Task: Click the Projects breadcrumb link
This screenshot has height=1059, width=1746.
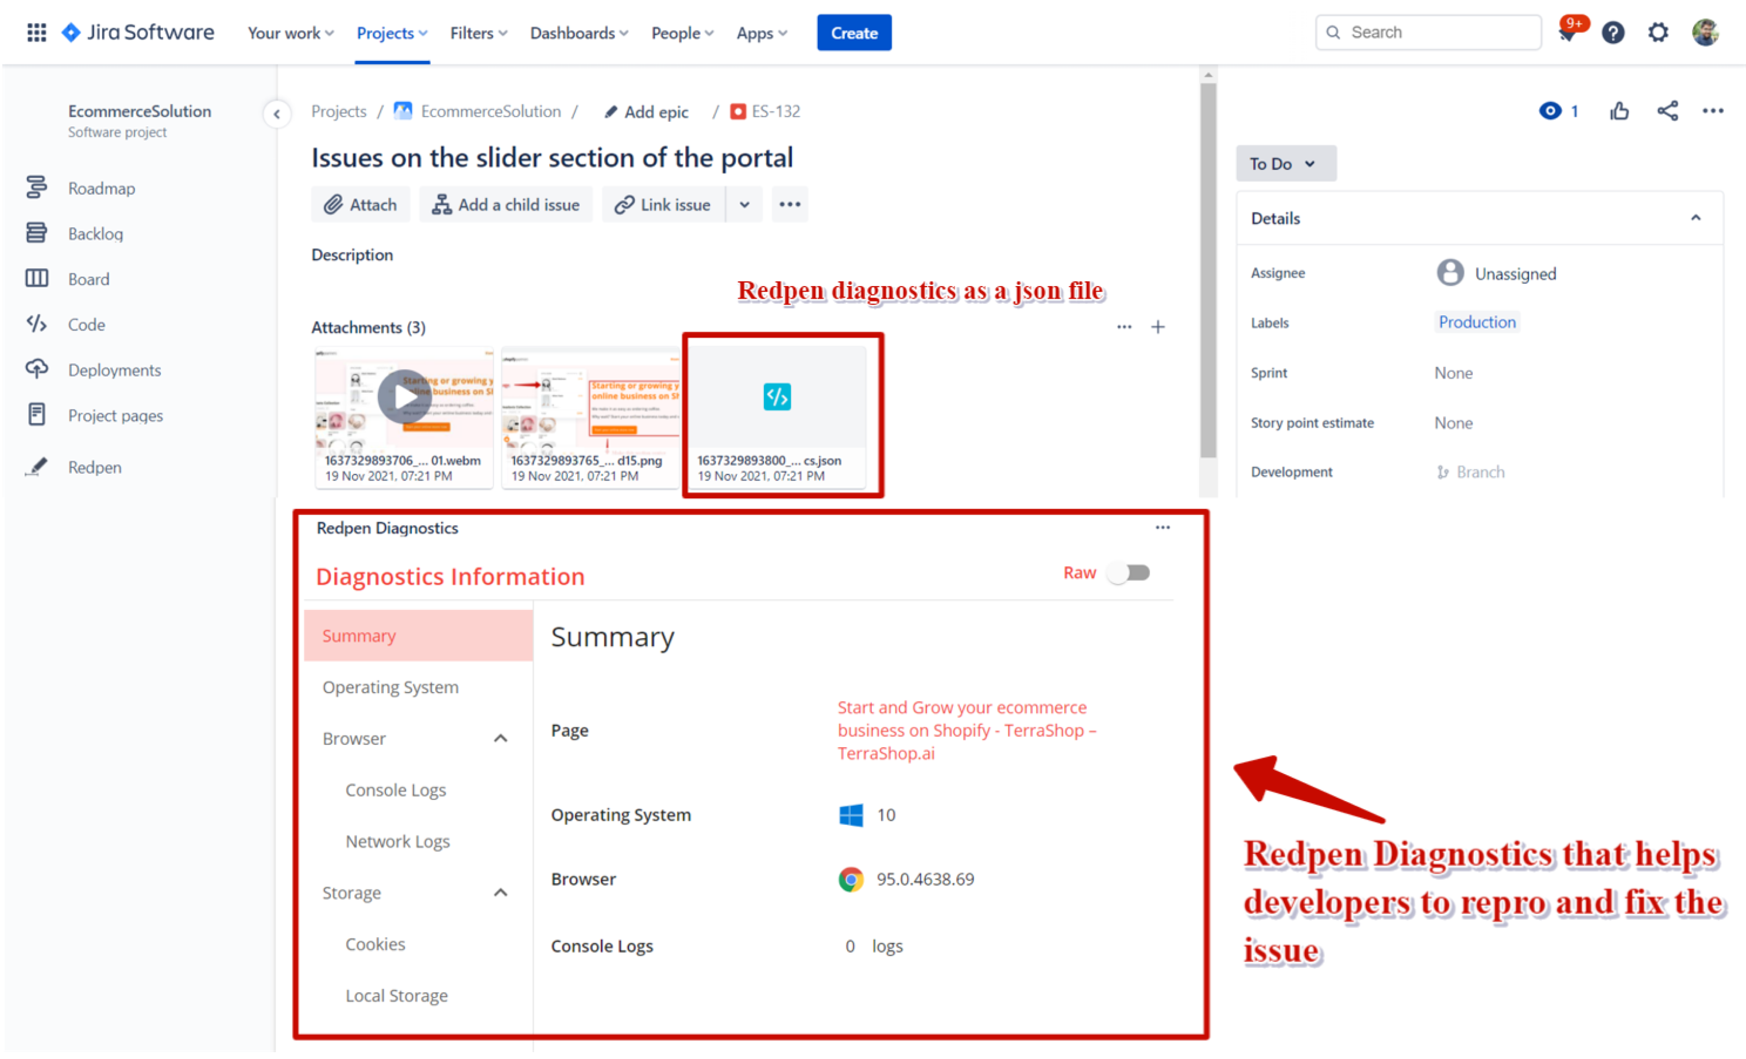Action: (339, 111)
